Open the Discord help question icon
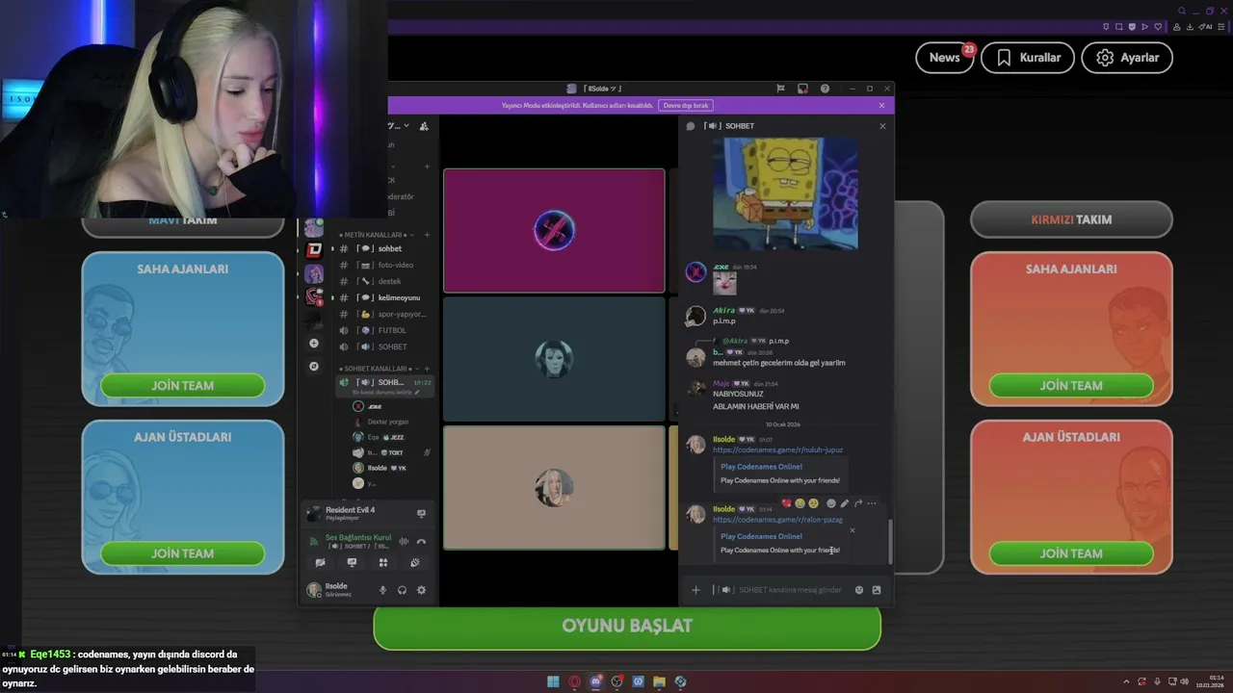The width and height of the screenshot is (1233, 693). point(825,89)
